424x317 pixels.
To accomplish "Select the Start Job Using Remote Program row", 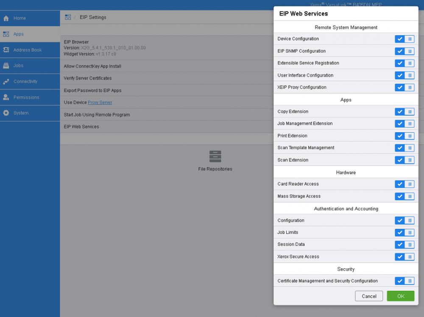I will (x=97, y=115).
